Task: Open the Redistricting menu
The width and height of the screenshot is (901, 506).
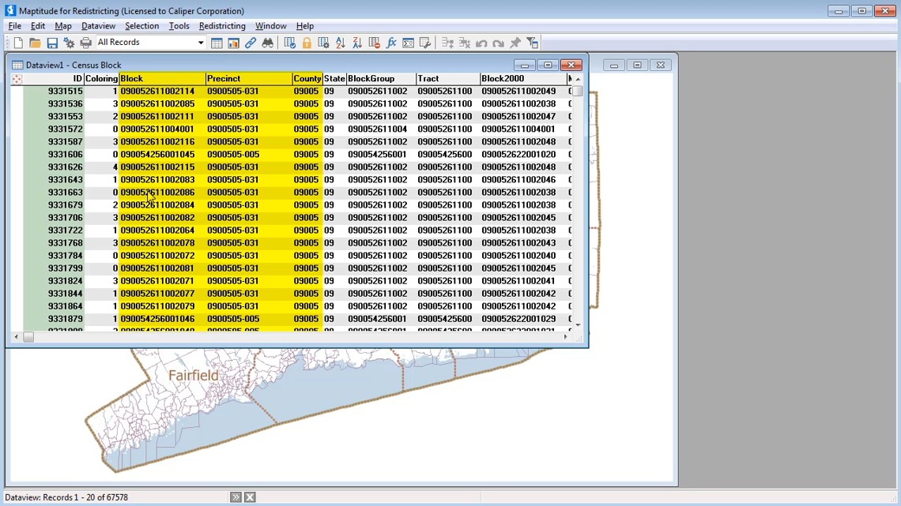Action: coord(222,26)
